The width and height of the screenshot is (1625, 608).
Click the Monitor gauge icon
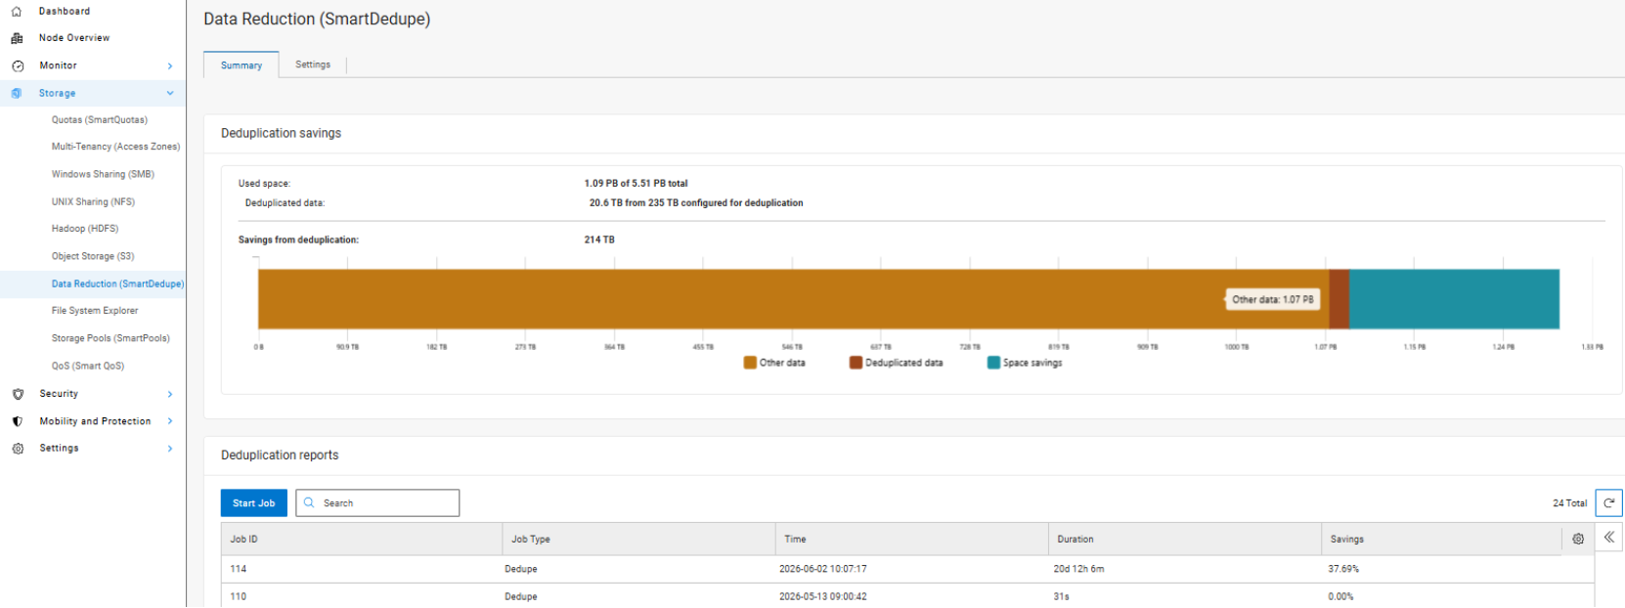[x=18, y=65]
